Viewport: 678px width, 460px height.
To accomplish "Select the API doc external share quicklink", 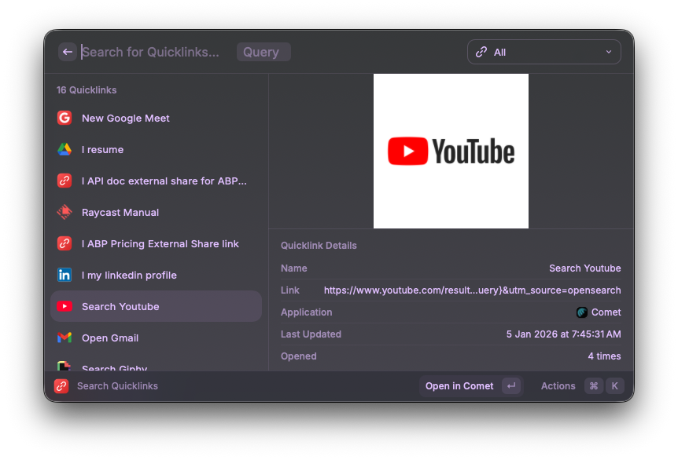I will point(164,181).
